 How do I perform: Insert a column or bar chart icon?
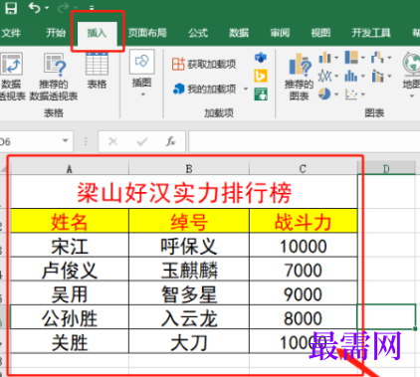click(x=324, y=58)
